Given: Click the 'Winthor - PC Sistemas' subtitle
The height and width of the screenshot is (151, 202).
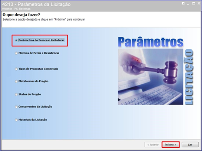Looking at the screenshot, I should click(16, 9).
